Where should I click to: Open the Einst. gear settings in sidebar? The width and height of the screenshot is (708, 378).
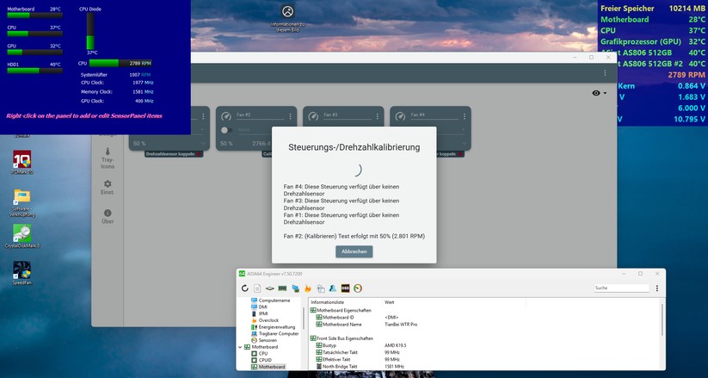pyautogui.click(x=108, y=183)
